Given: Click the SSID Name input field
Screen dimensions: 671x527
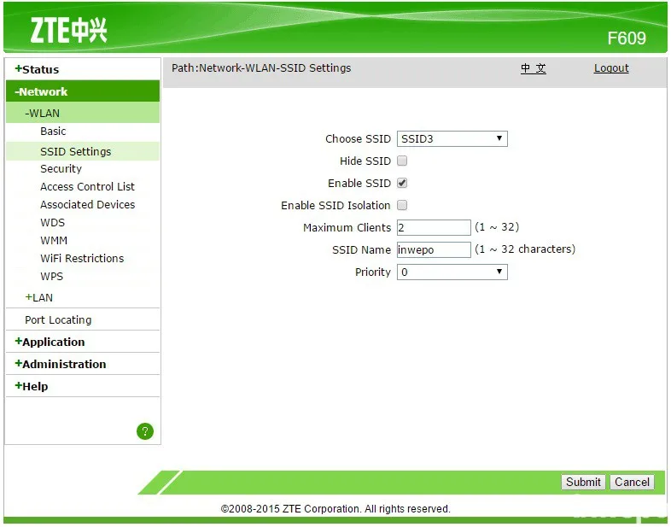Looking at the screenshot, I should (x=434, y=250).
